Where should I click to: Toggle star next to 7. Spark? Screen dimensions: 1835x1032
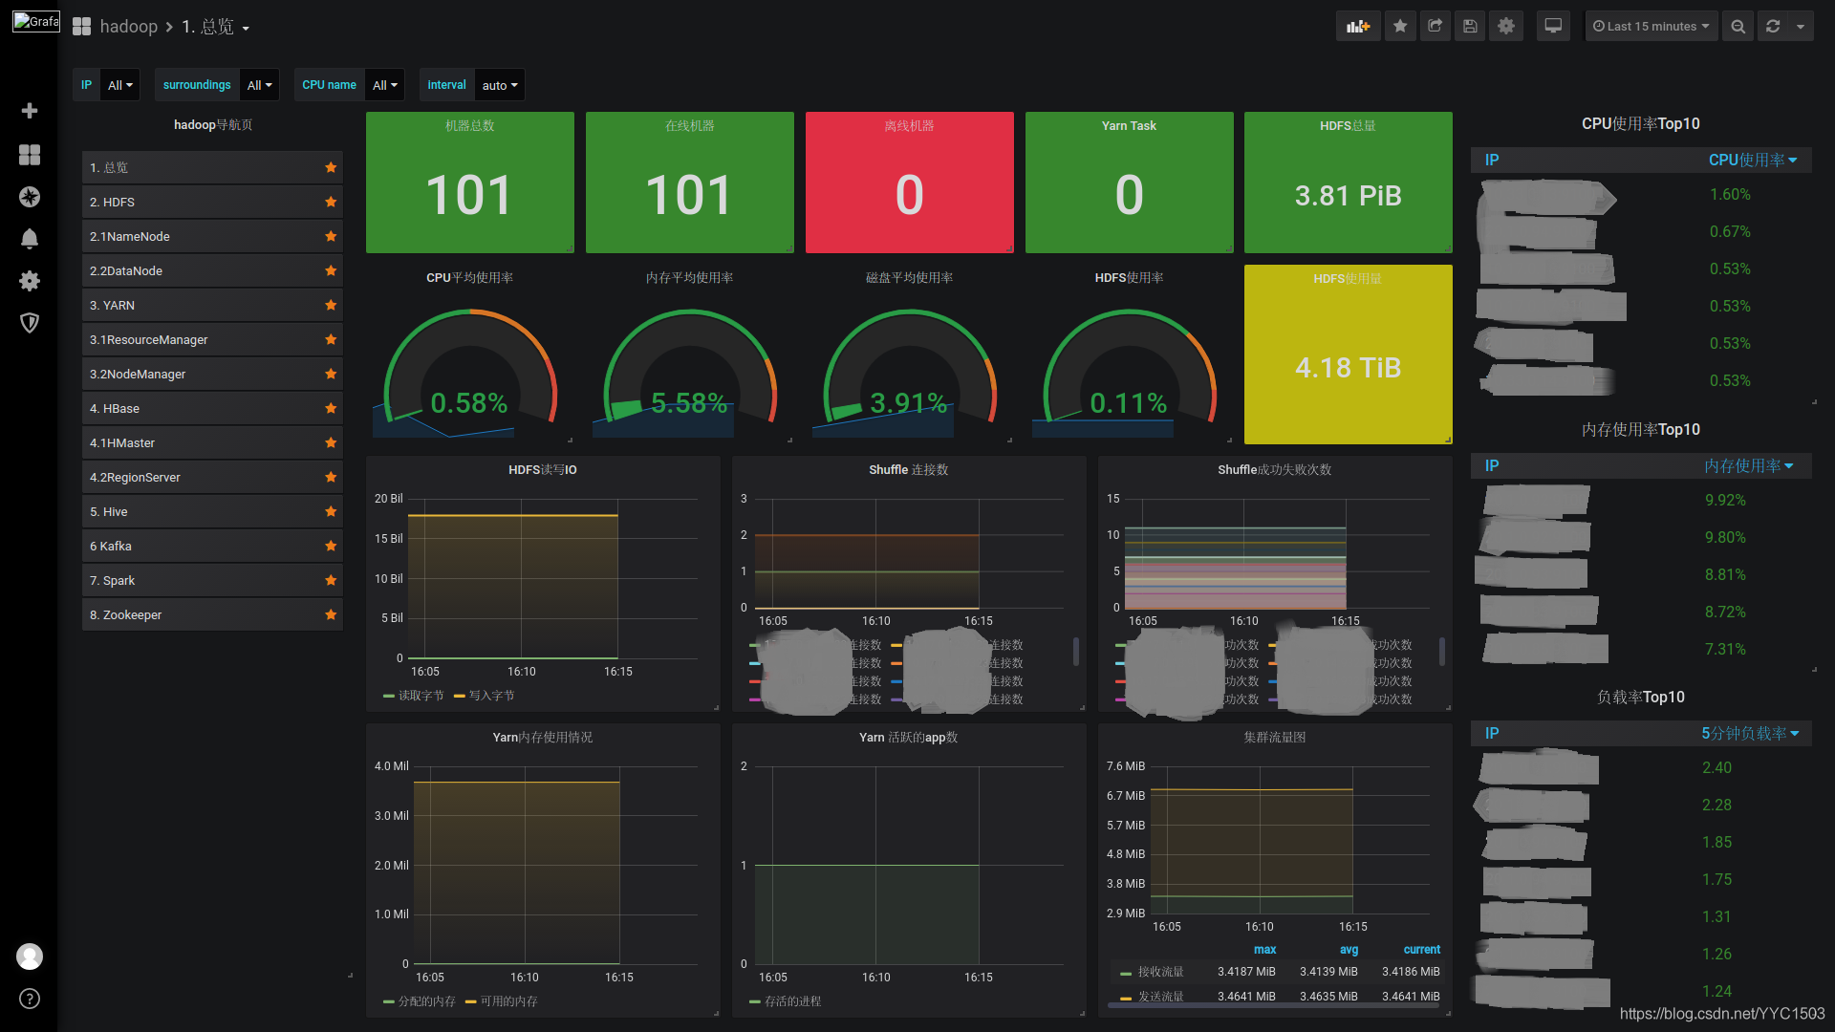[x=331, y=580]
